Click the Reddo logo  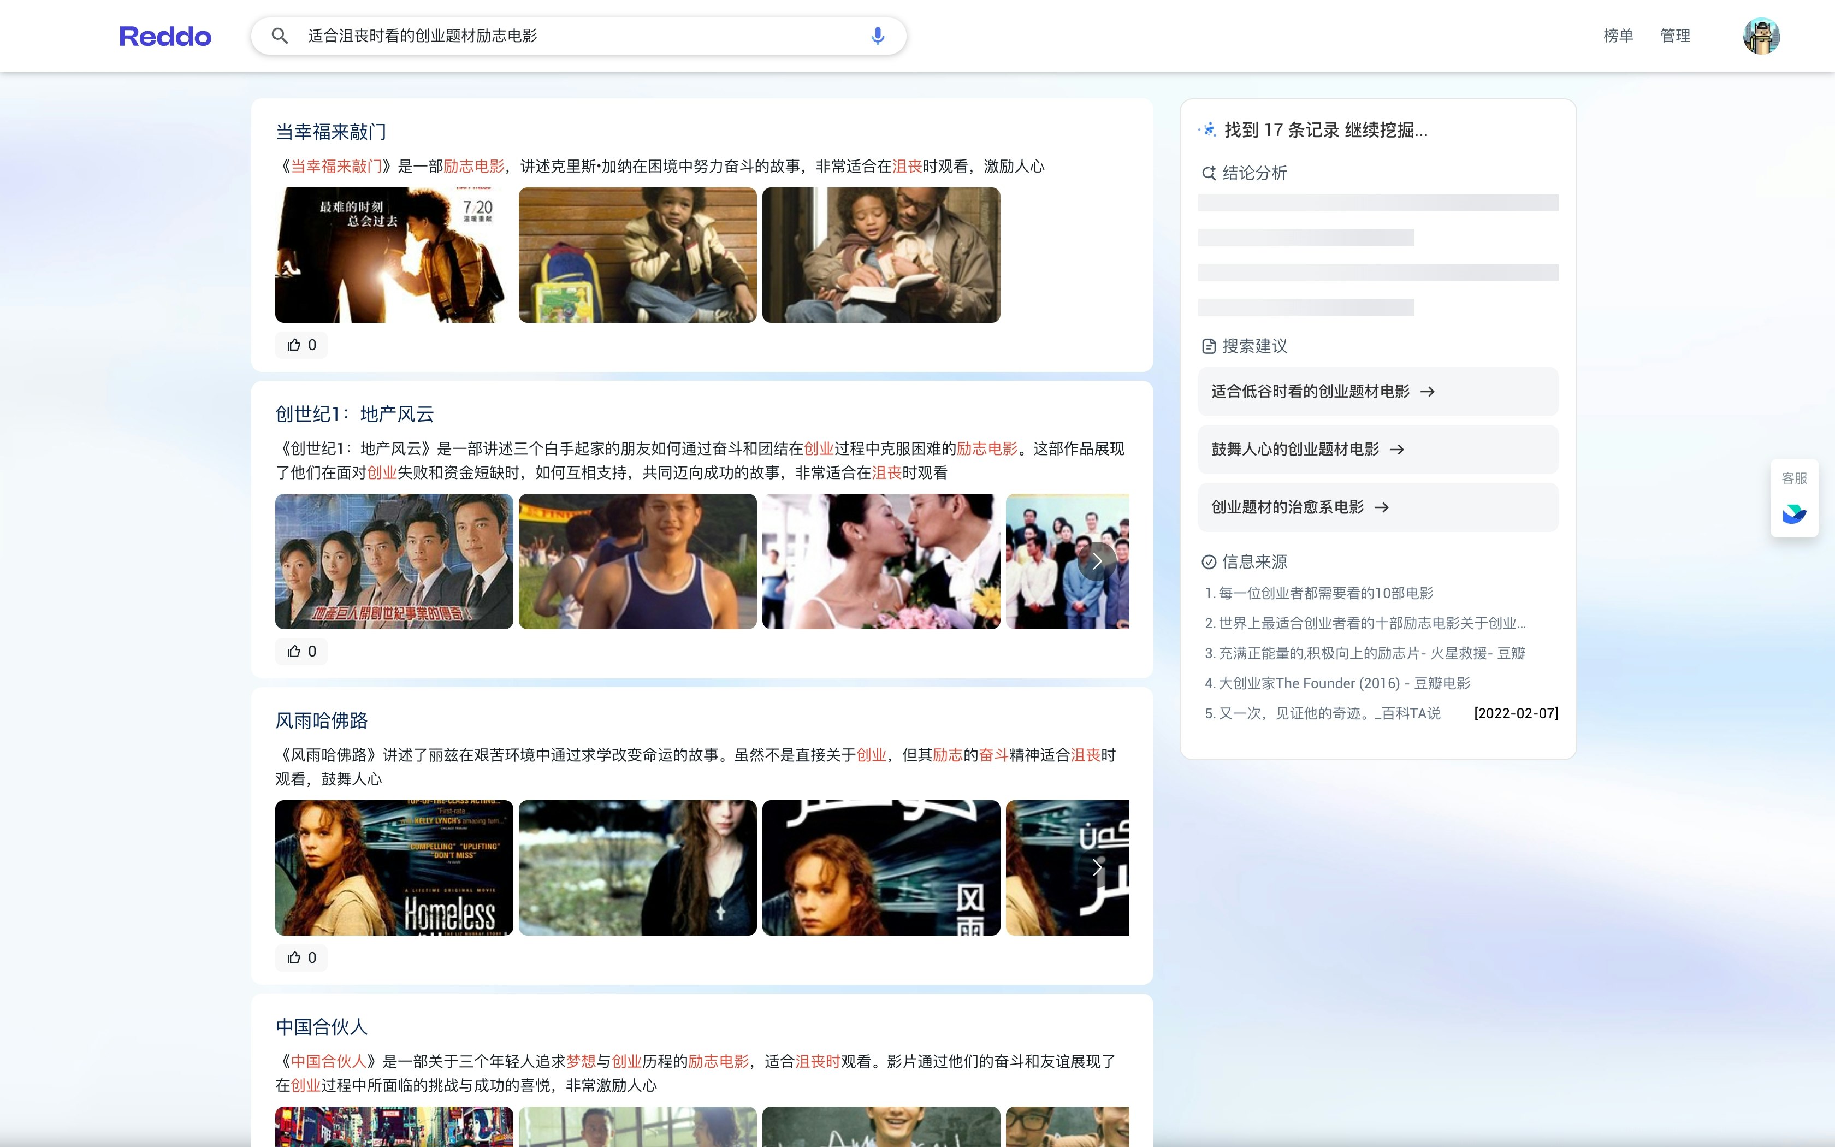[165, 36]
